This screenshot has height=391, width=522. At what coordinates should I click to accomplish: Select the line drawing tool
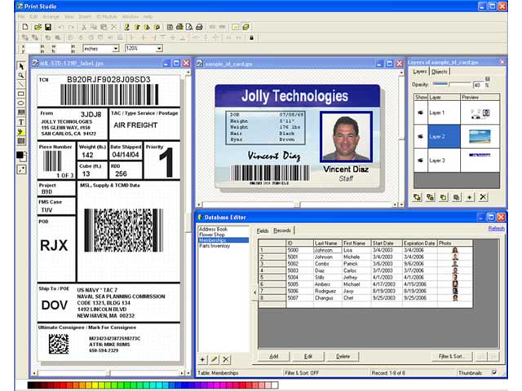[21, 85]
